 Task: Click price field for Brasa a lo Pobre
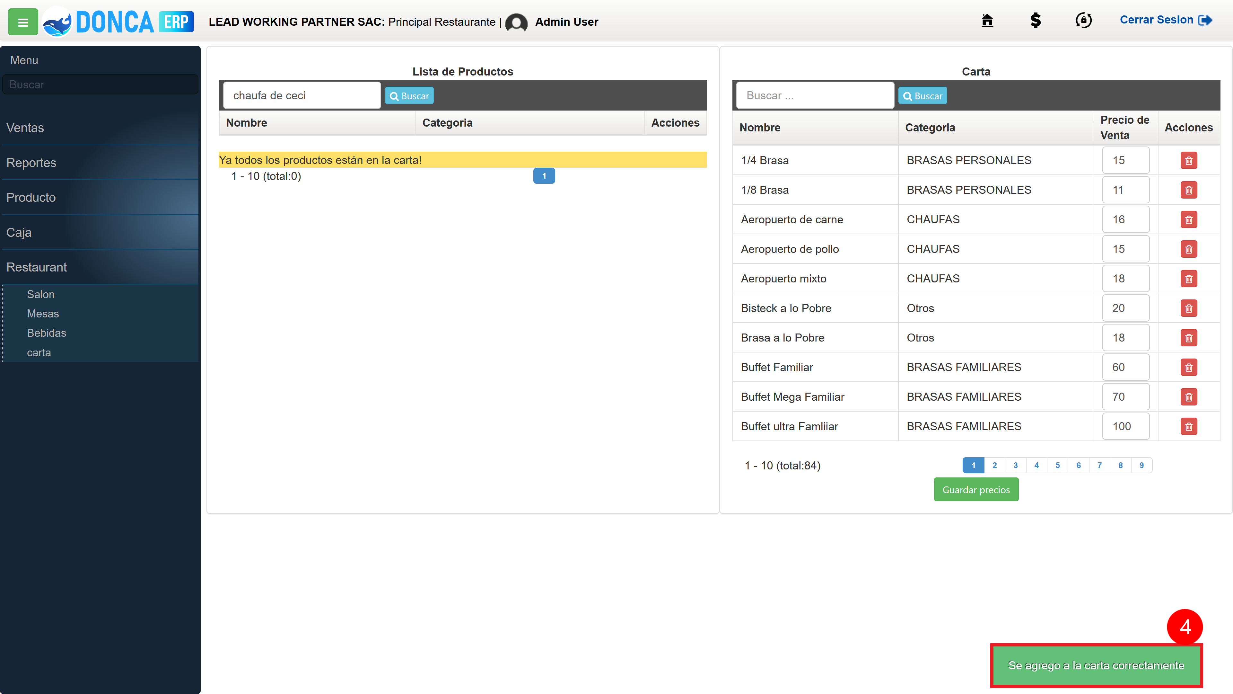(1126, 338)
